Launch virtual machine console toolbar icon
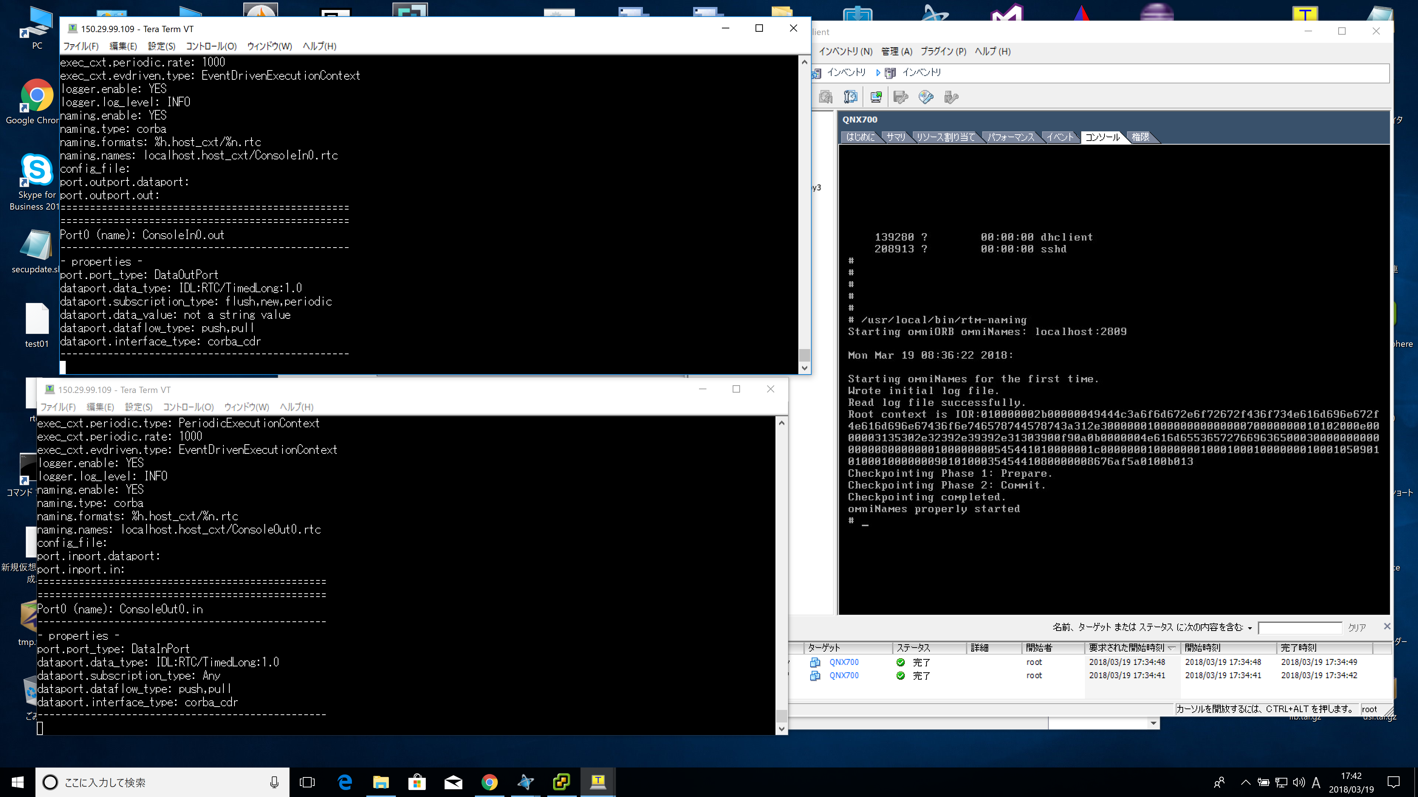Image resolution: width=1418 pixels, height=797 pixels. pos(876,97)
